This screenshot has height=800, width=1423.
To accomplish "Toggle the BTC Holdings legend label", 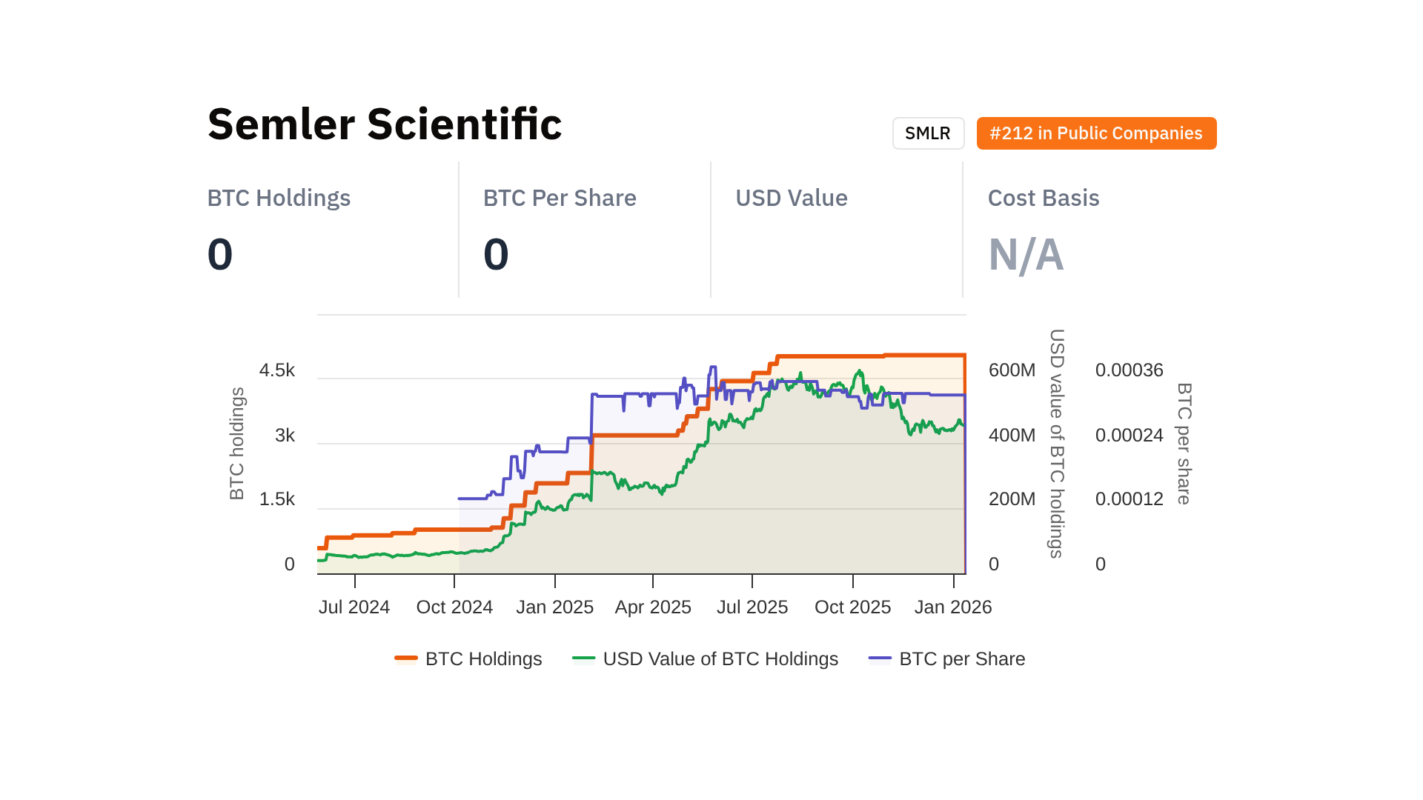I will 483,659.
